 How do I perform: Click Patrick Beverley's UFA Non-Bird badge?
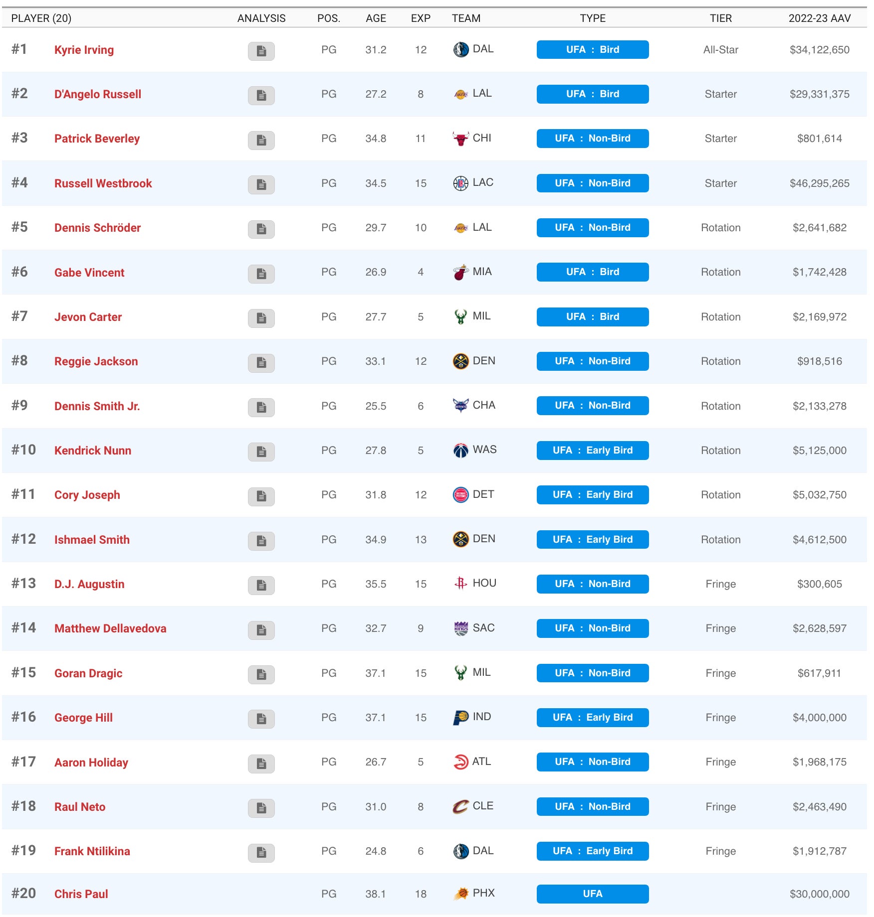(x=592, y=139)
